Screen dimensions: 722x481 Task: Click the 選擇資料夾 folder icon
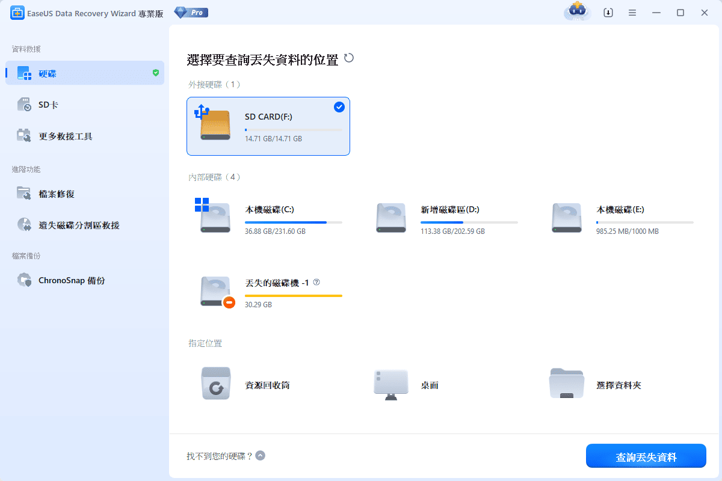pyautogui.click(x=567, y=384)
